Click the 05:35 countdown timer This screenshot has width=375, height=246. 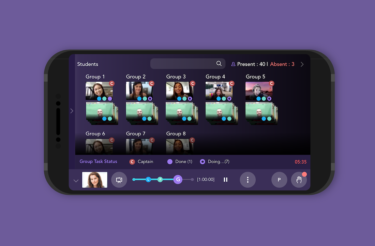click(x=300, y=162)
